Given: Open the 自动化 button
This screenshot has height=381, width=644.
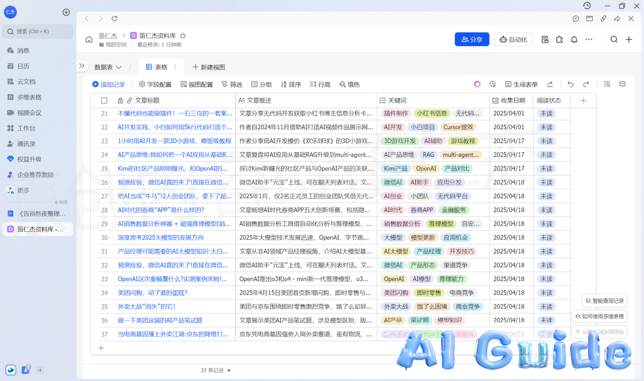Looking at the screenshot, I should pos(513,39).
